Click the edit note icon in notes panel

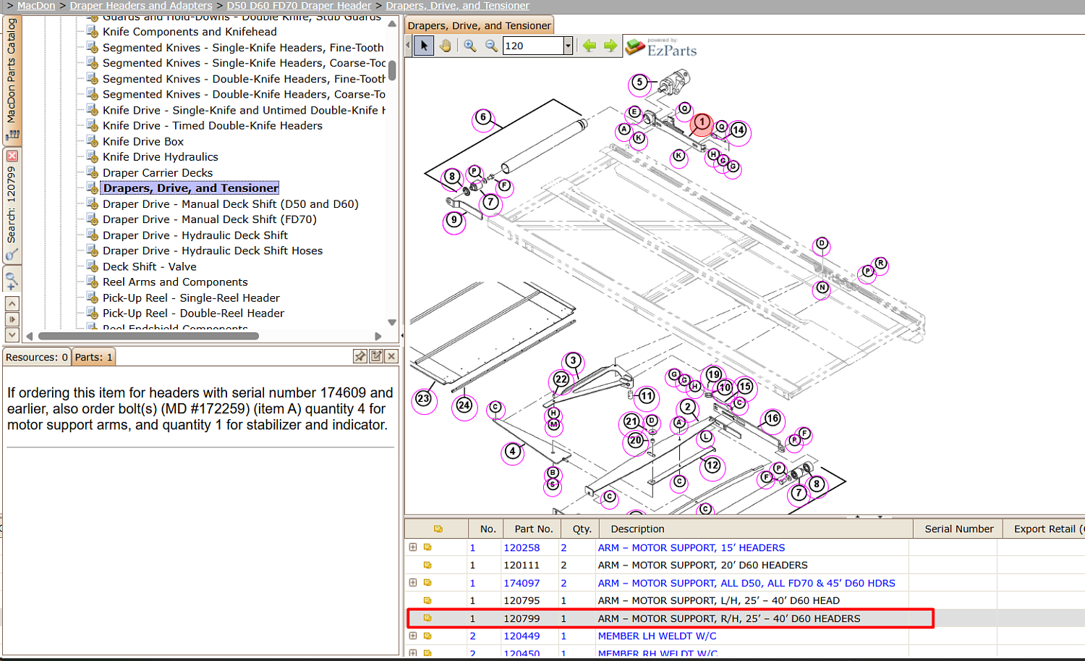(x=376, y=356)
